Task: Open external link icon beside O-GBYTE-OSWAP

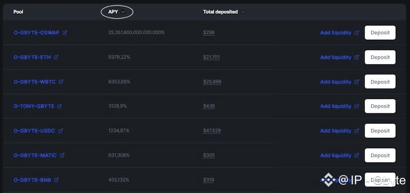Action: (x=65, y=33)
